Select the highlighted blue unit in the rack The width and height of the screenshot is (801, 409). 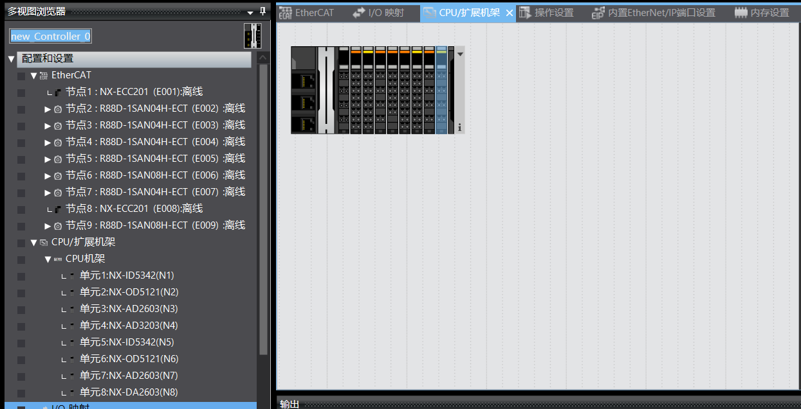click(441, 90)
